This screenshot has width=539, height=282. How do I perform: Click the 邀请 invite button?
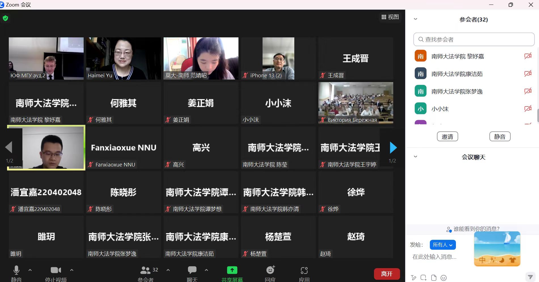(x=447, y=136)
